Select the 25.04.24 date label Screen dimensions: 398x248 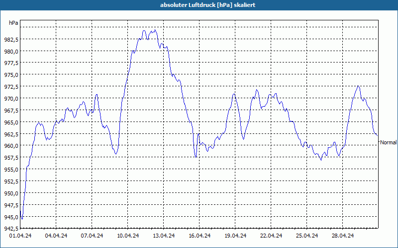coord(306,236)
